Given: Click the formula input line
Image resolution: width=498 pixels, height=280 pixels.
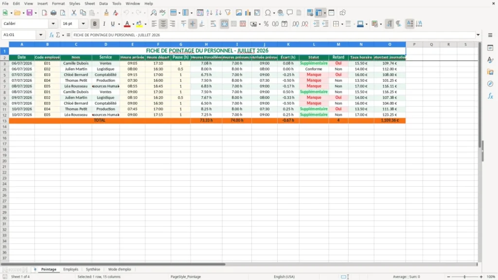Looking at the screenshot, I should [x=273, y=35].
